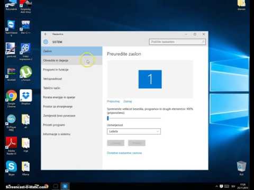Open the Action Center tray icon

click(x=221, y=186)
